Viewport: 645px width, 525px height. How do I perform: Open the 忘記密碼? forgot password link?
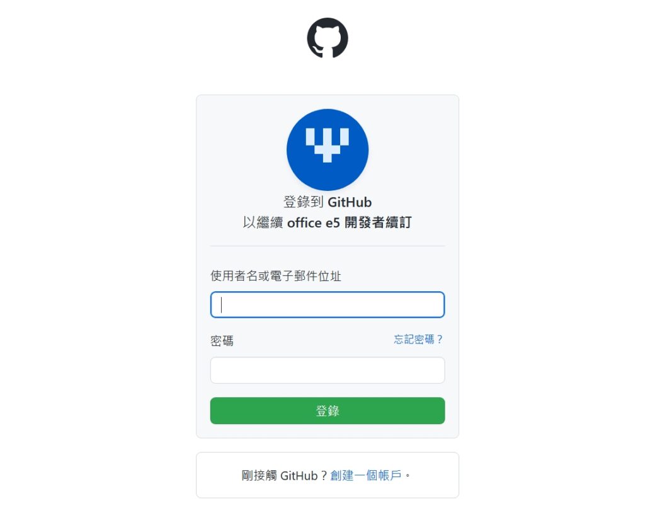418,340
